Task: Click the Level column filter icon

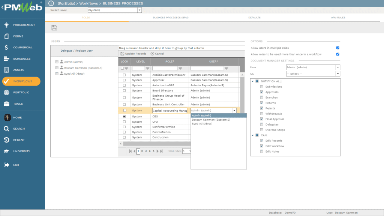Action: point(147,68)
